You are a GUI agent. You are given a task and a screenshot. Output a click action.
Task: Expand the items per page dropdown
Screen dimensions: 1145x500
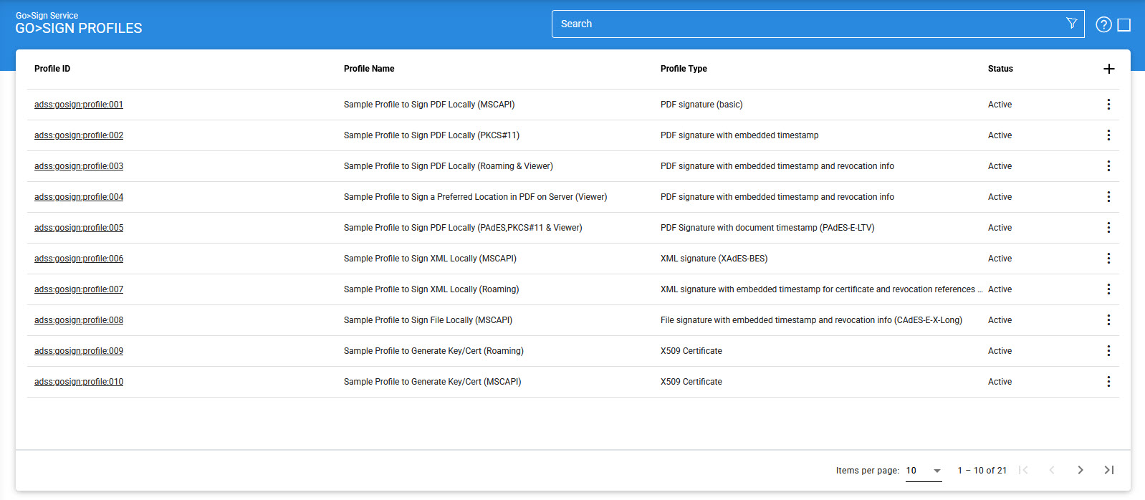pyautogui.click(x=924, y=471)
